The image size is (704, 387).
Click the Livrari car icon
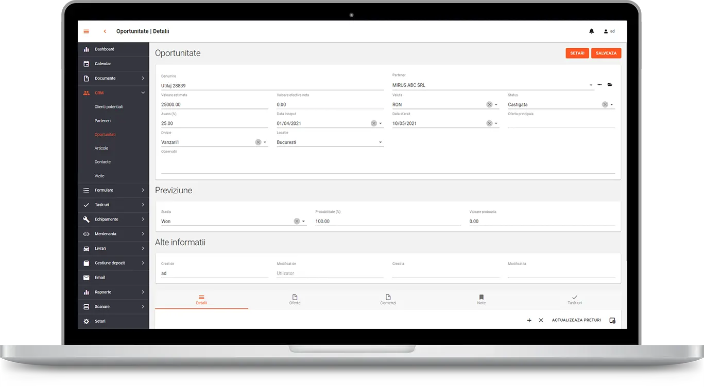(x=86, y=248)
